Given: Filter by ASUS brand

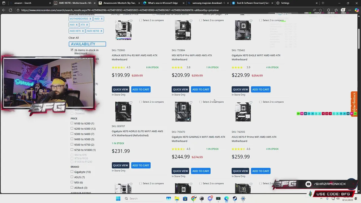Looking at the screenshot, I should (x=72, y=177).
